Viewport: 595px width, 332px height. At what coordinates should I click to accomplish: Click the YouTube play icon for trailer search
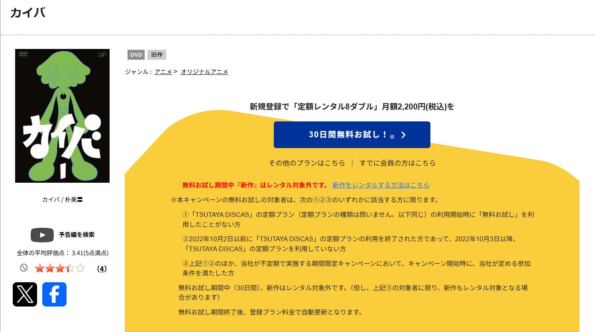42,235
